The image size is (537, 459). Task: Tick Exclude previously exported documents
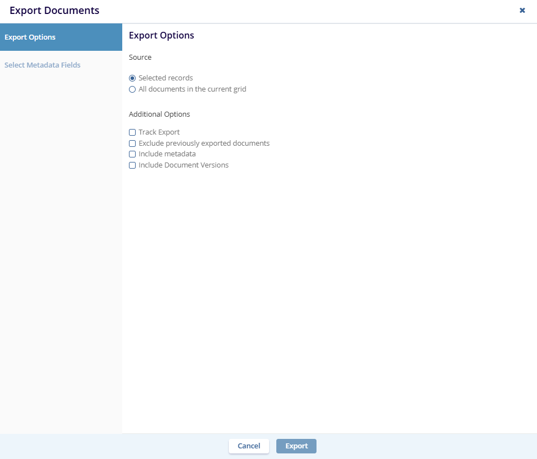coord(132,143)
